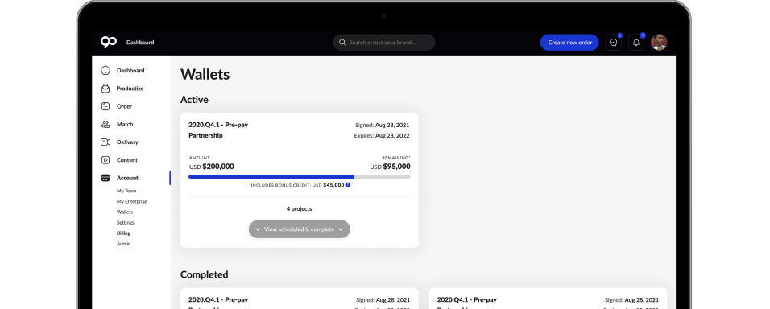Go to Match in the sidebar

125,125
